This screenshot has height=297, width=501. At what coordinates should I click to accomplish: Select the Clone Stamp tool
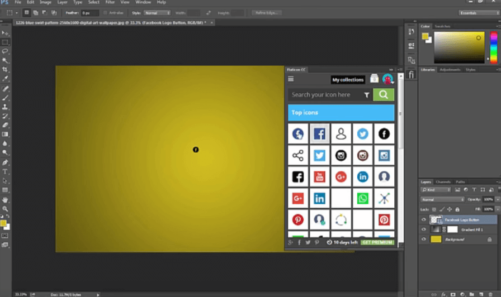click(5, 107)
